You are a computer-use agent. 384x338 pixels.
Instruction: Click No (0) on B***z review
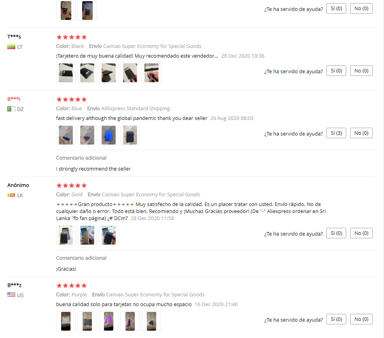click(361, 319)
